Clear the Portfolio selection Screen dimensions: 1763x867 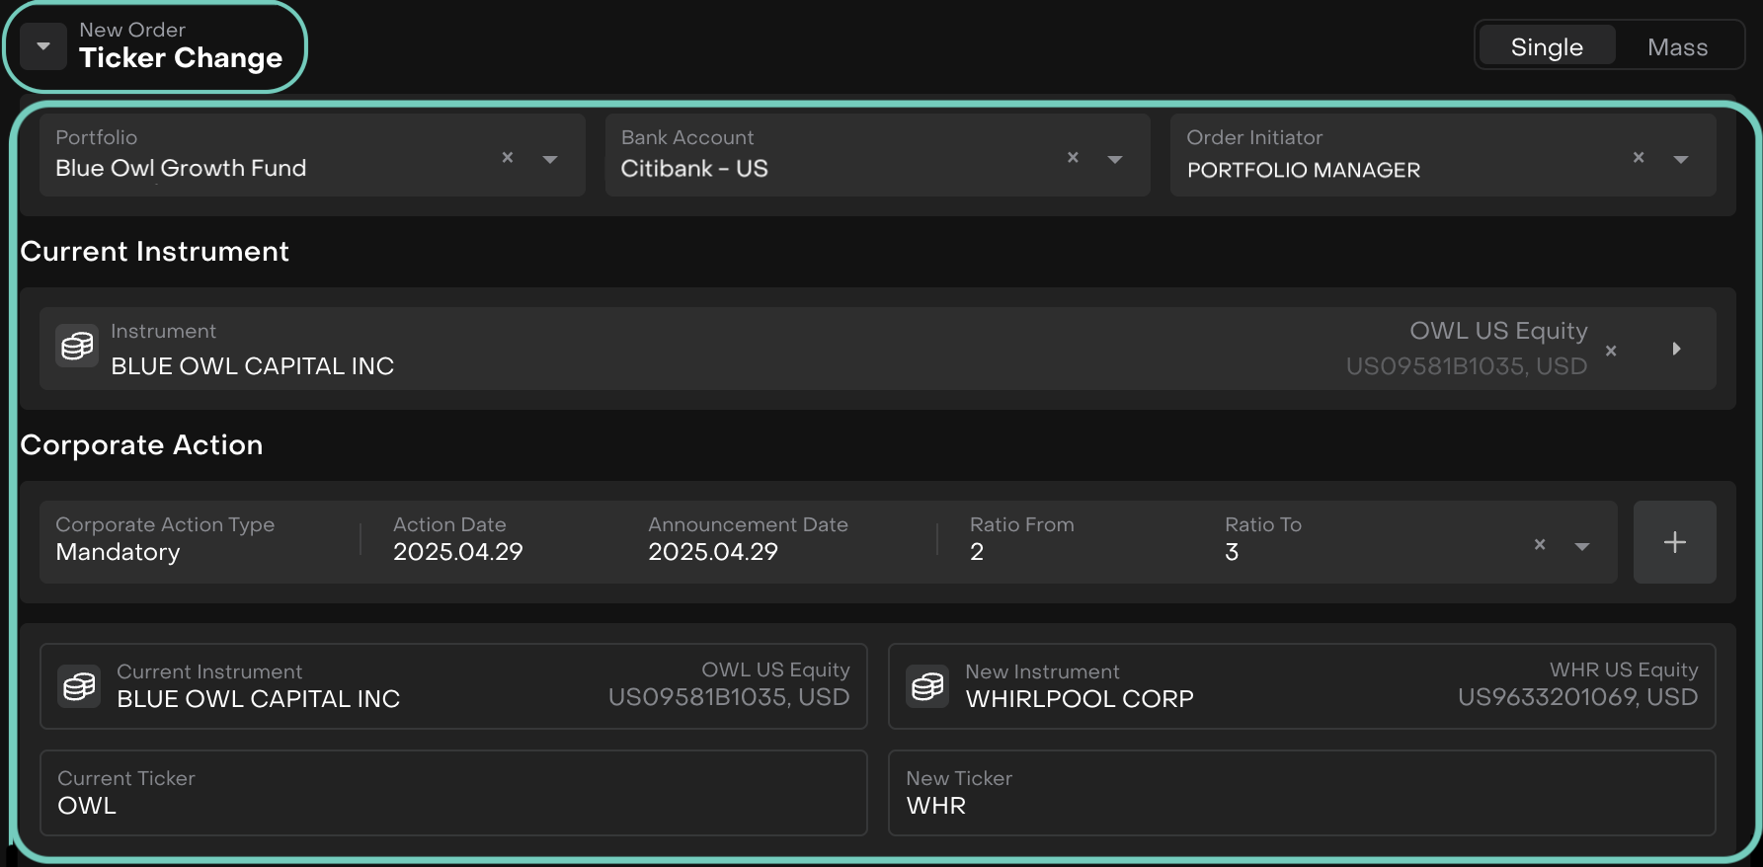508,157
